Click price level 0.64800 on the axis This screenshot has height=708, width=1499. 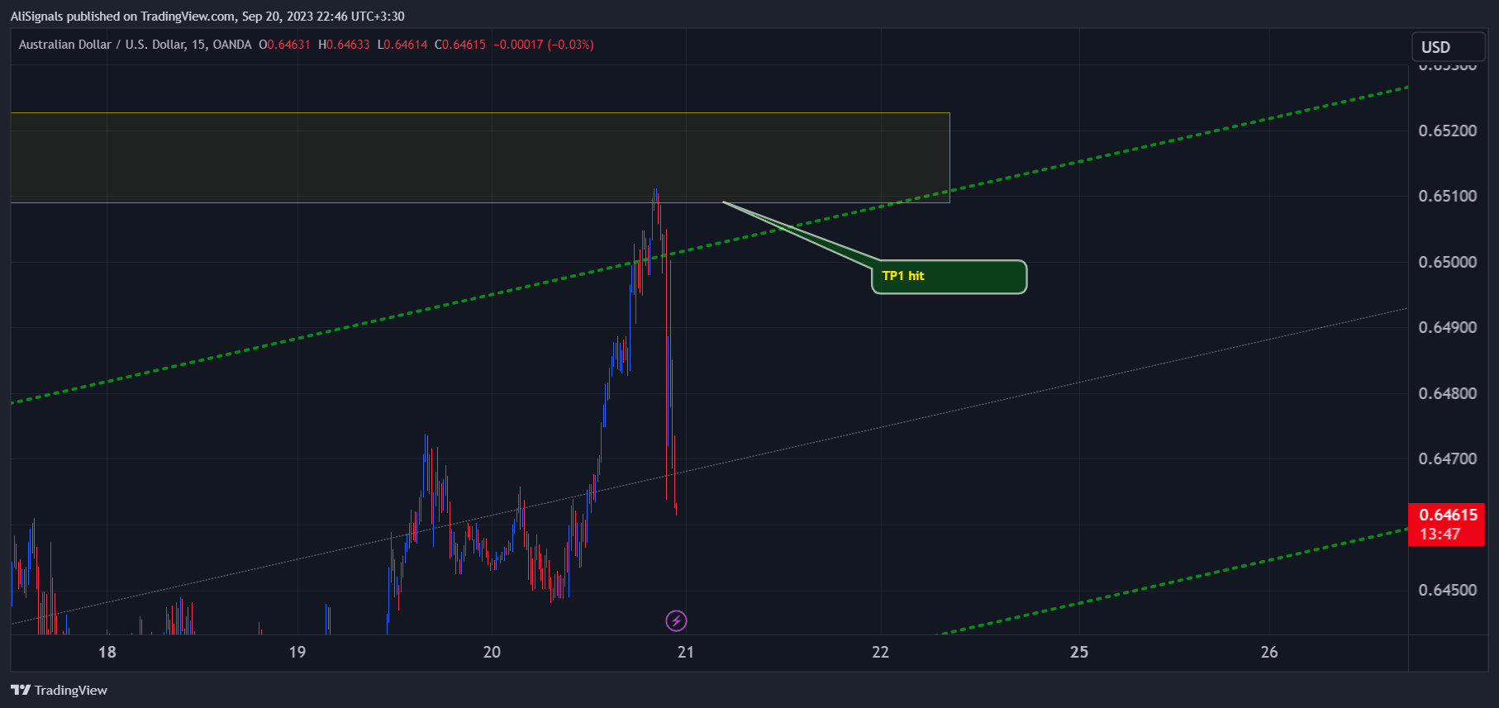click(x=1447, y=393)
